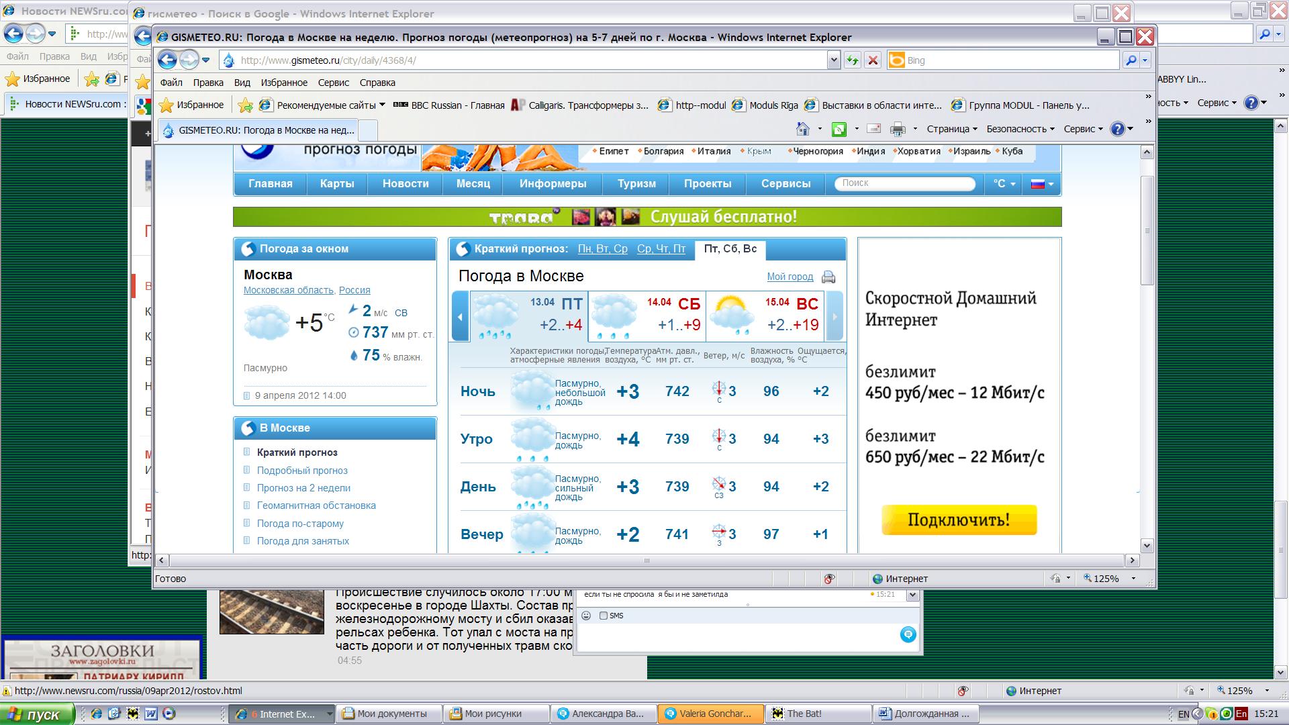Click the Bing search magnifier button
This screenshot has width=1289, height=725.
(x=1131, y=60)
